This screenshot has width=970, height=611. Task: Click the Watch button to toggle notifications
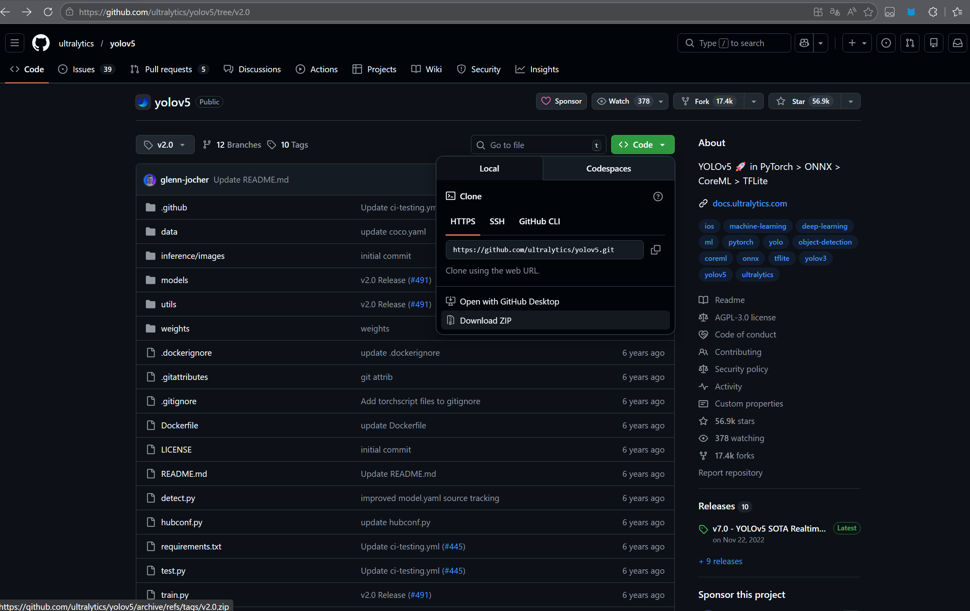pyautogui.click(x=619, y=101)
